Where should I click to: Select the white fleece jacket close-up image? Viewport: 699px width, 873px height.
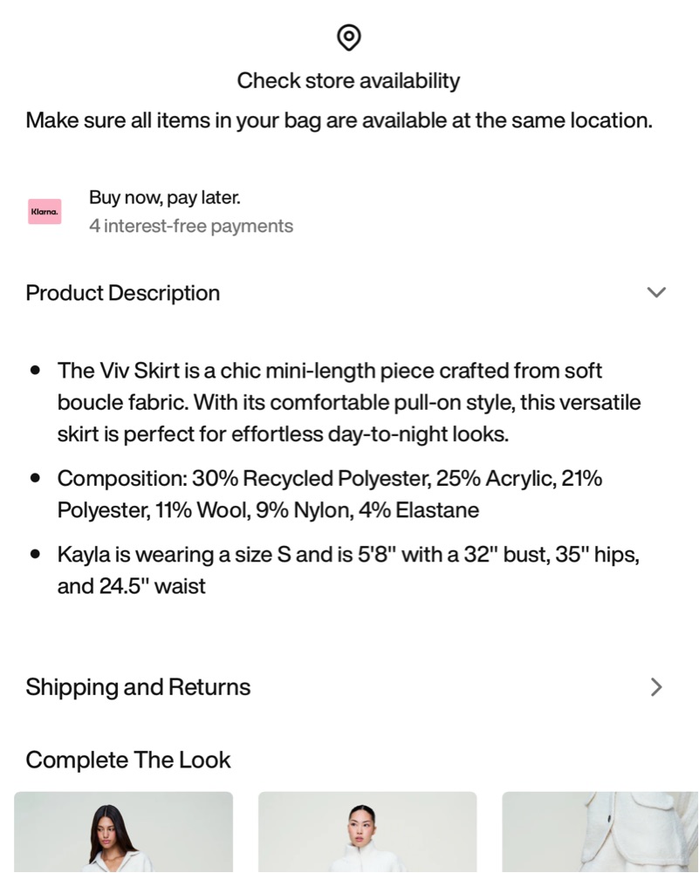[x=600, y=832]
